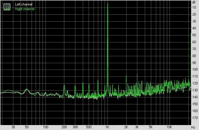
Task: Click the -100 dB axis label
Action: pyautogui.click(x=195, y=69)
